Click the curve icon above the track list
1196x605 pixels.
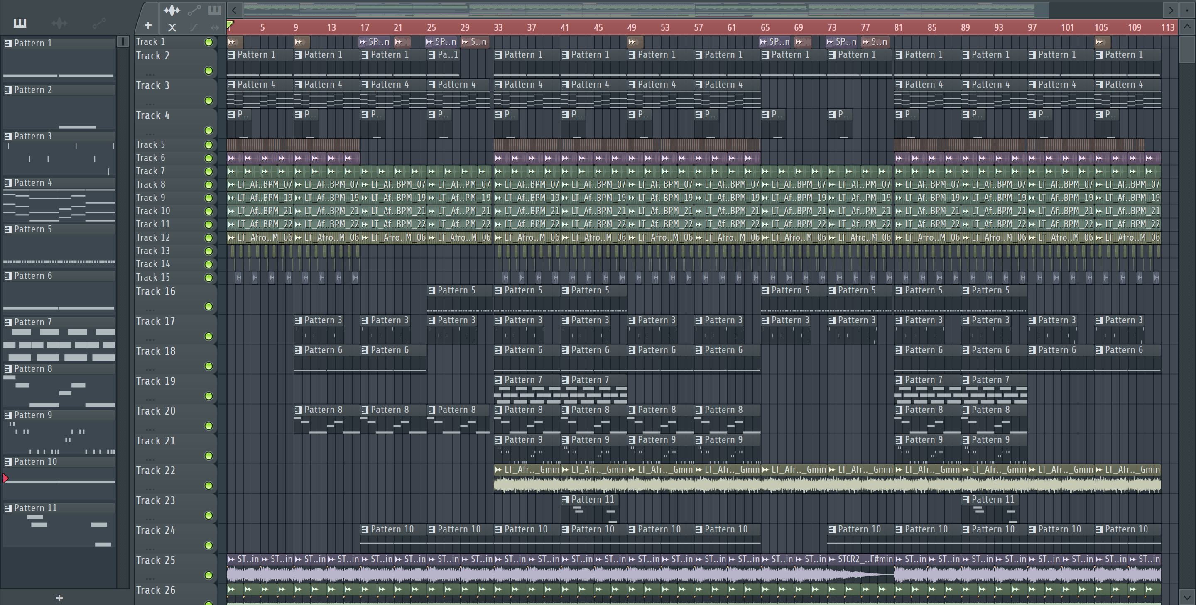click(x=194, y=27)
